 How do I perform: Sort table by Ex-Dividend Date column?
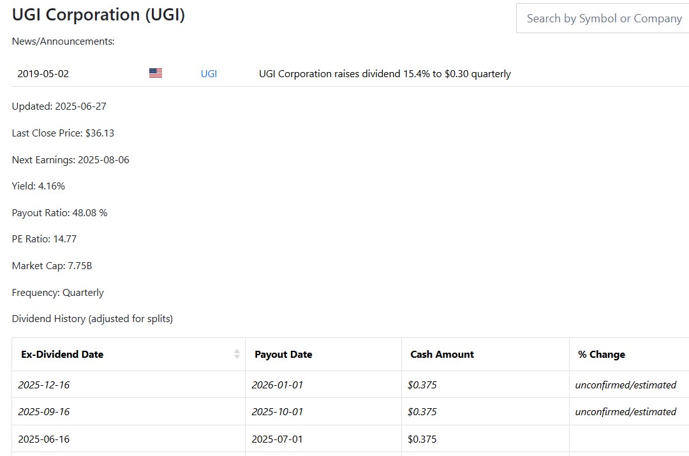pyautogui.click(x=63, y=354)
